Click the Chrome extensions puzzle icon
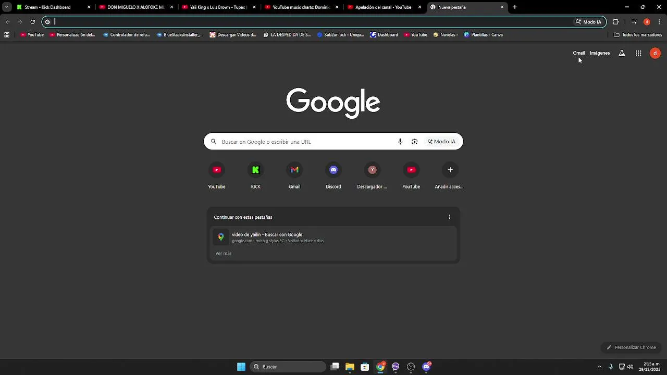The height and width of the screenshot is (375, 667). click(616, 22)
